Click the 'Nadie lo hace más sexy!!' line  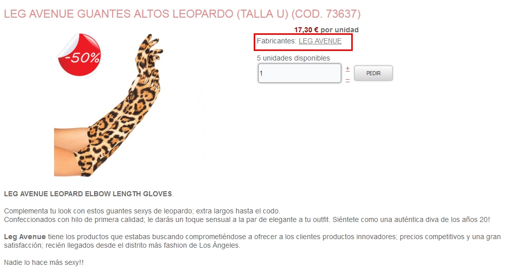click(43, 262)
